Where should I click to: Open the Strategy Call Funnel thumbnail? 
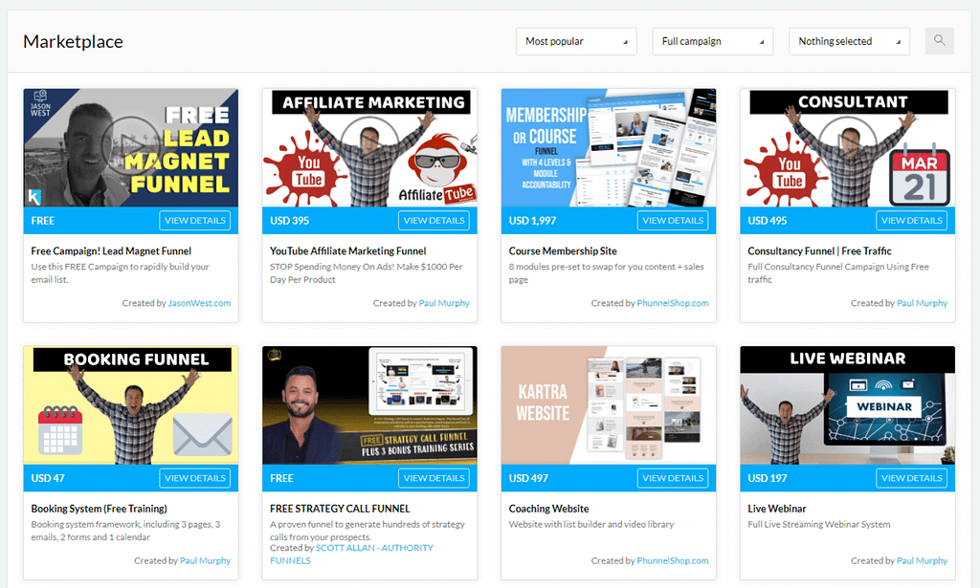(x=369, y=405)
